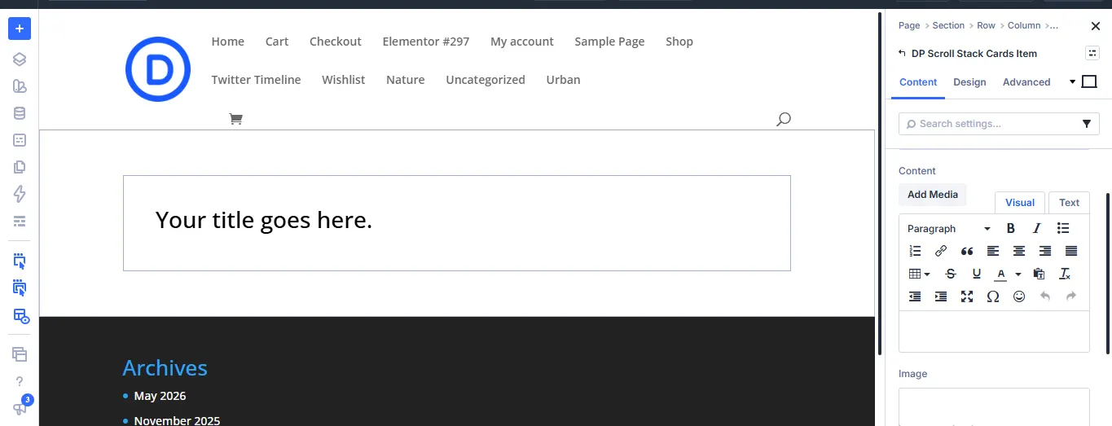
Task: Open the help question mark icon
Action: coord(20,381)
